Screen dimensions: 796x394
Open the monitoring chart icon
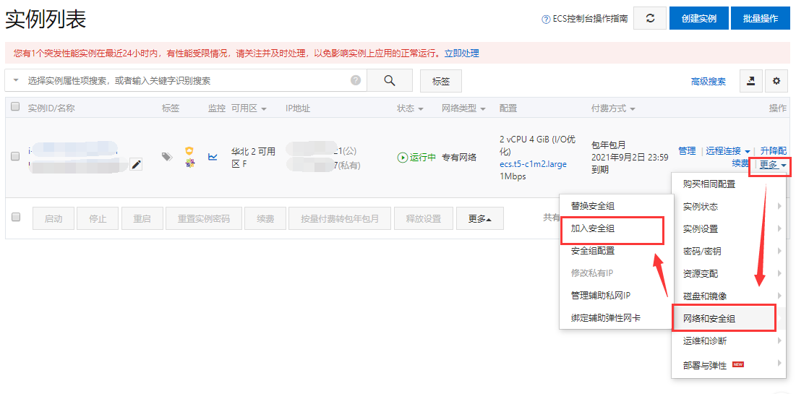[x=213, y=156]
